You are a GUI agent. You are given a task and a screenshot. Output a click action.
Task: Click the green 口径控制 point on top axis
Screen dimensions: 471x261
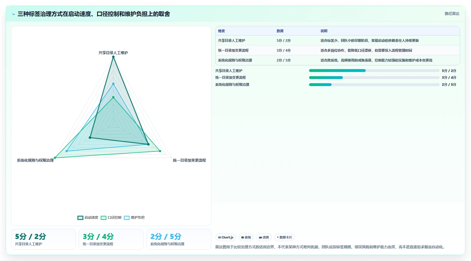(x=113, y=97)
